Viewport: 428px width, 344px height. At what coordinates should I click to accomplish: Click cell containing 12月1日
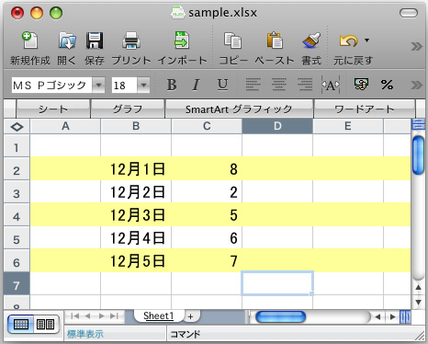(136, 168)
